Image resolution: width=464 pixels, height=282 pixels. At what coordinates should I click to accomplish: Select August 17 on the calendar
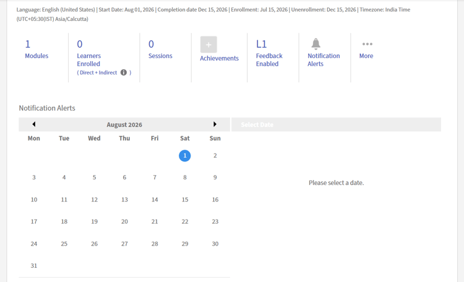tap(34, 221)
